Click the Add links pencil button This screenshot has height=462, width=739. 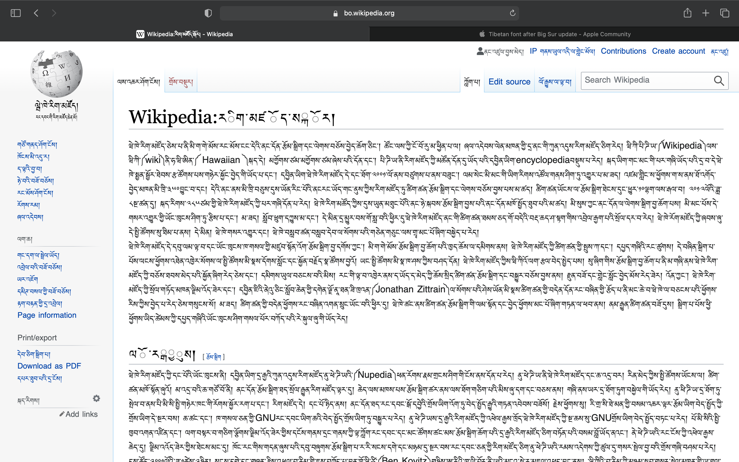point(79,414)
